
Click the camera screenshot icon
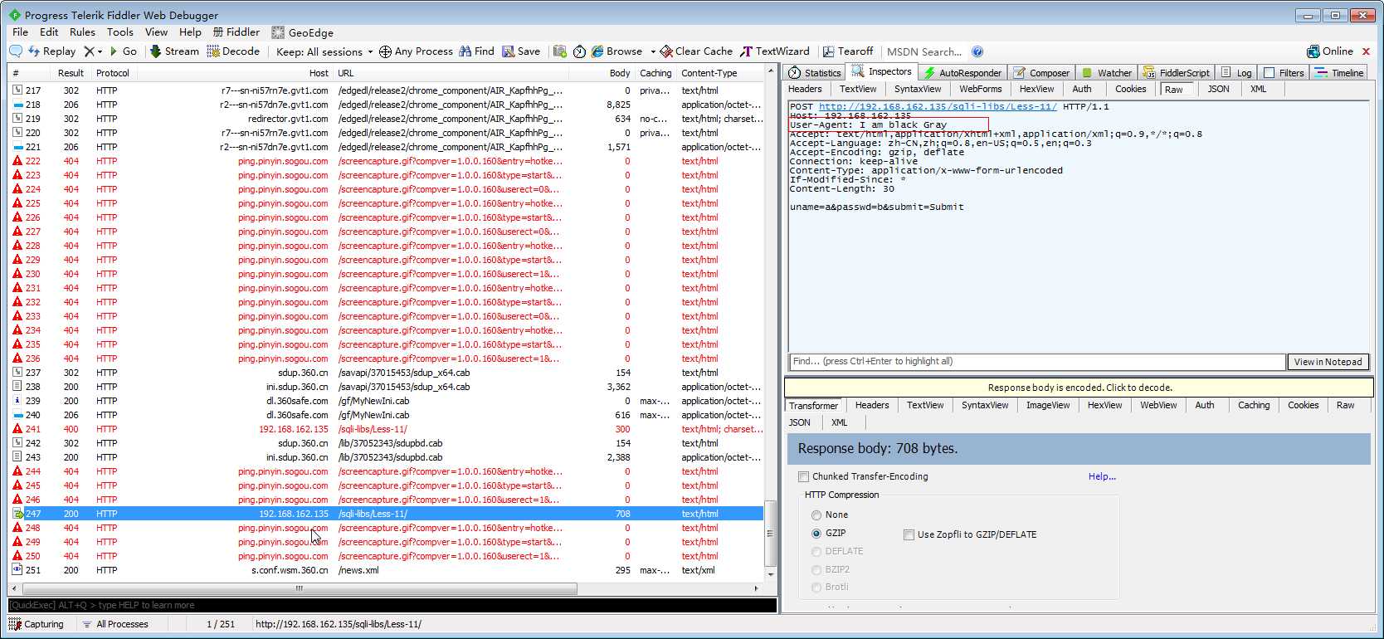coord(560,51)
